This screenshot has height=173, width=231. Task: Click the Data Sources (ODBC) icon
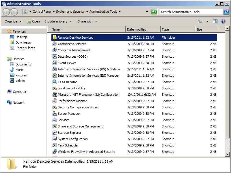pyautogui.click(x=55, y=56)
